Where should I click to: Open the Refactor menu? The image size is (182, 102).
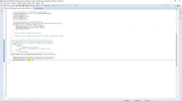14,3
